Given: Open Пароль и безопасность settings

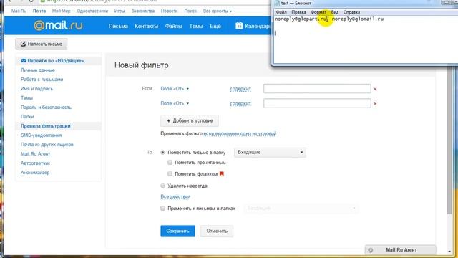Looking at the screenshot, I should click(x=46, y=107).
